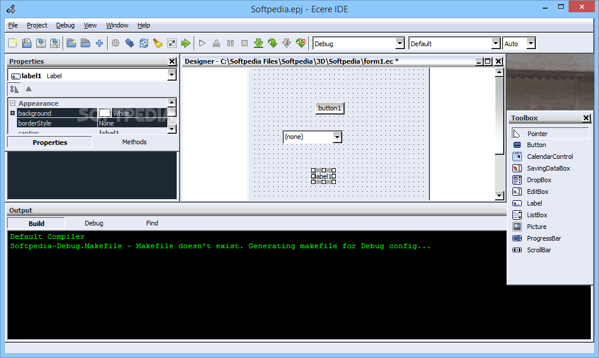Open the Default compiler dropdown

click(495, 43)
